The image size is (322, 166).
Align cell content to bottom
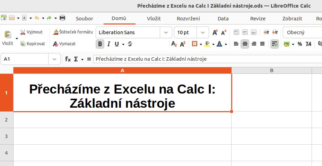tap(254, 32)
